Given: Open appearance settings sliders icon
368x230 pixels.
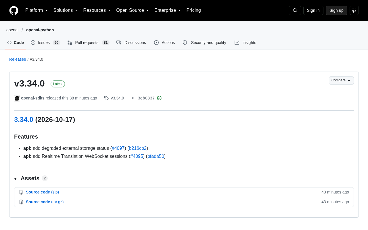Looking at the screenshot, I should point(354,10).
